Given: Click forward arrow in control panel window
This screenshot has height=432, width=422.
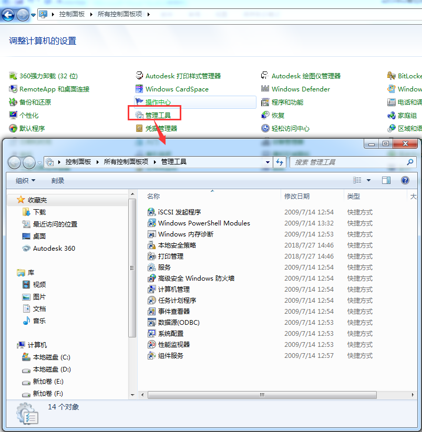Looking at the screenshot, I should (23, 15).
